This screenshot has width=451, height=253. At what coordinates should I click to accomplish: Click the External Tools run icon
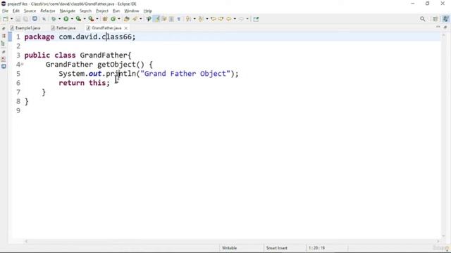point(91,19)
